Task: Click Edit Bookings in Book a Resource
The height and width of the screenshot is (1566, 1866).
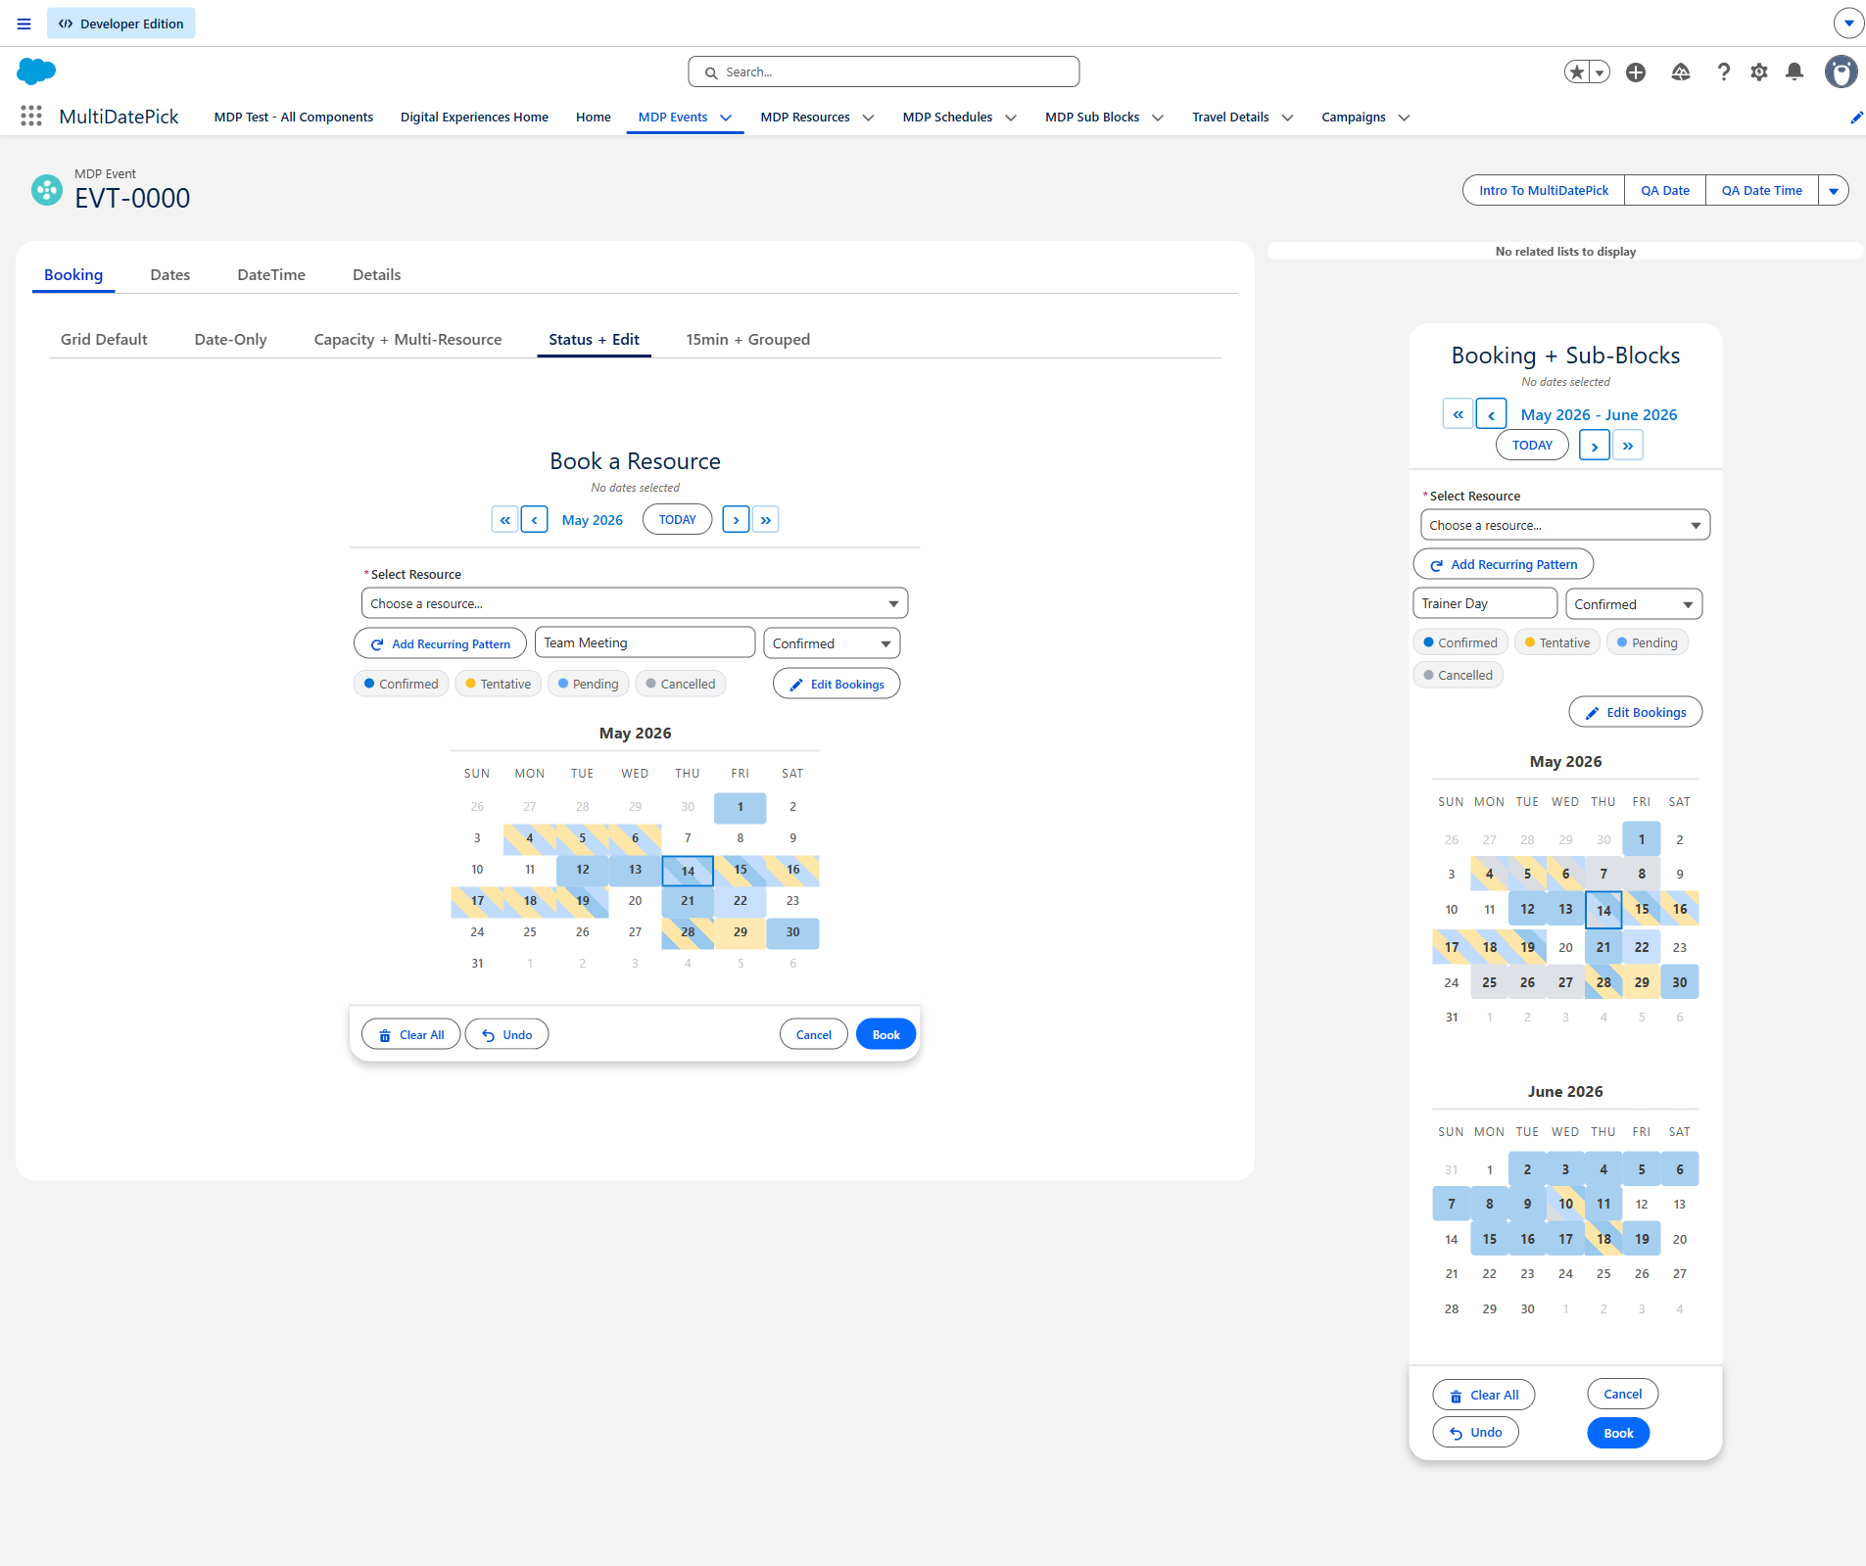Action: tap(837, 684)
